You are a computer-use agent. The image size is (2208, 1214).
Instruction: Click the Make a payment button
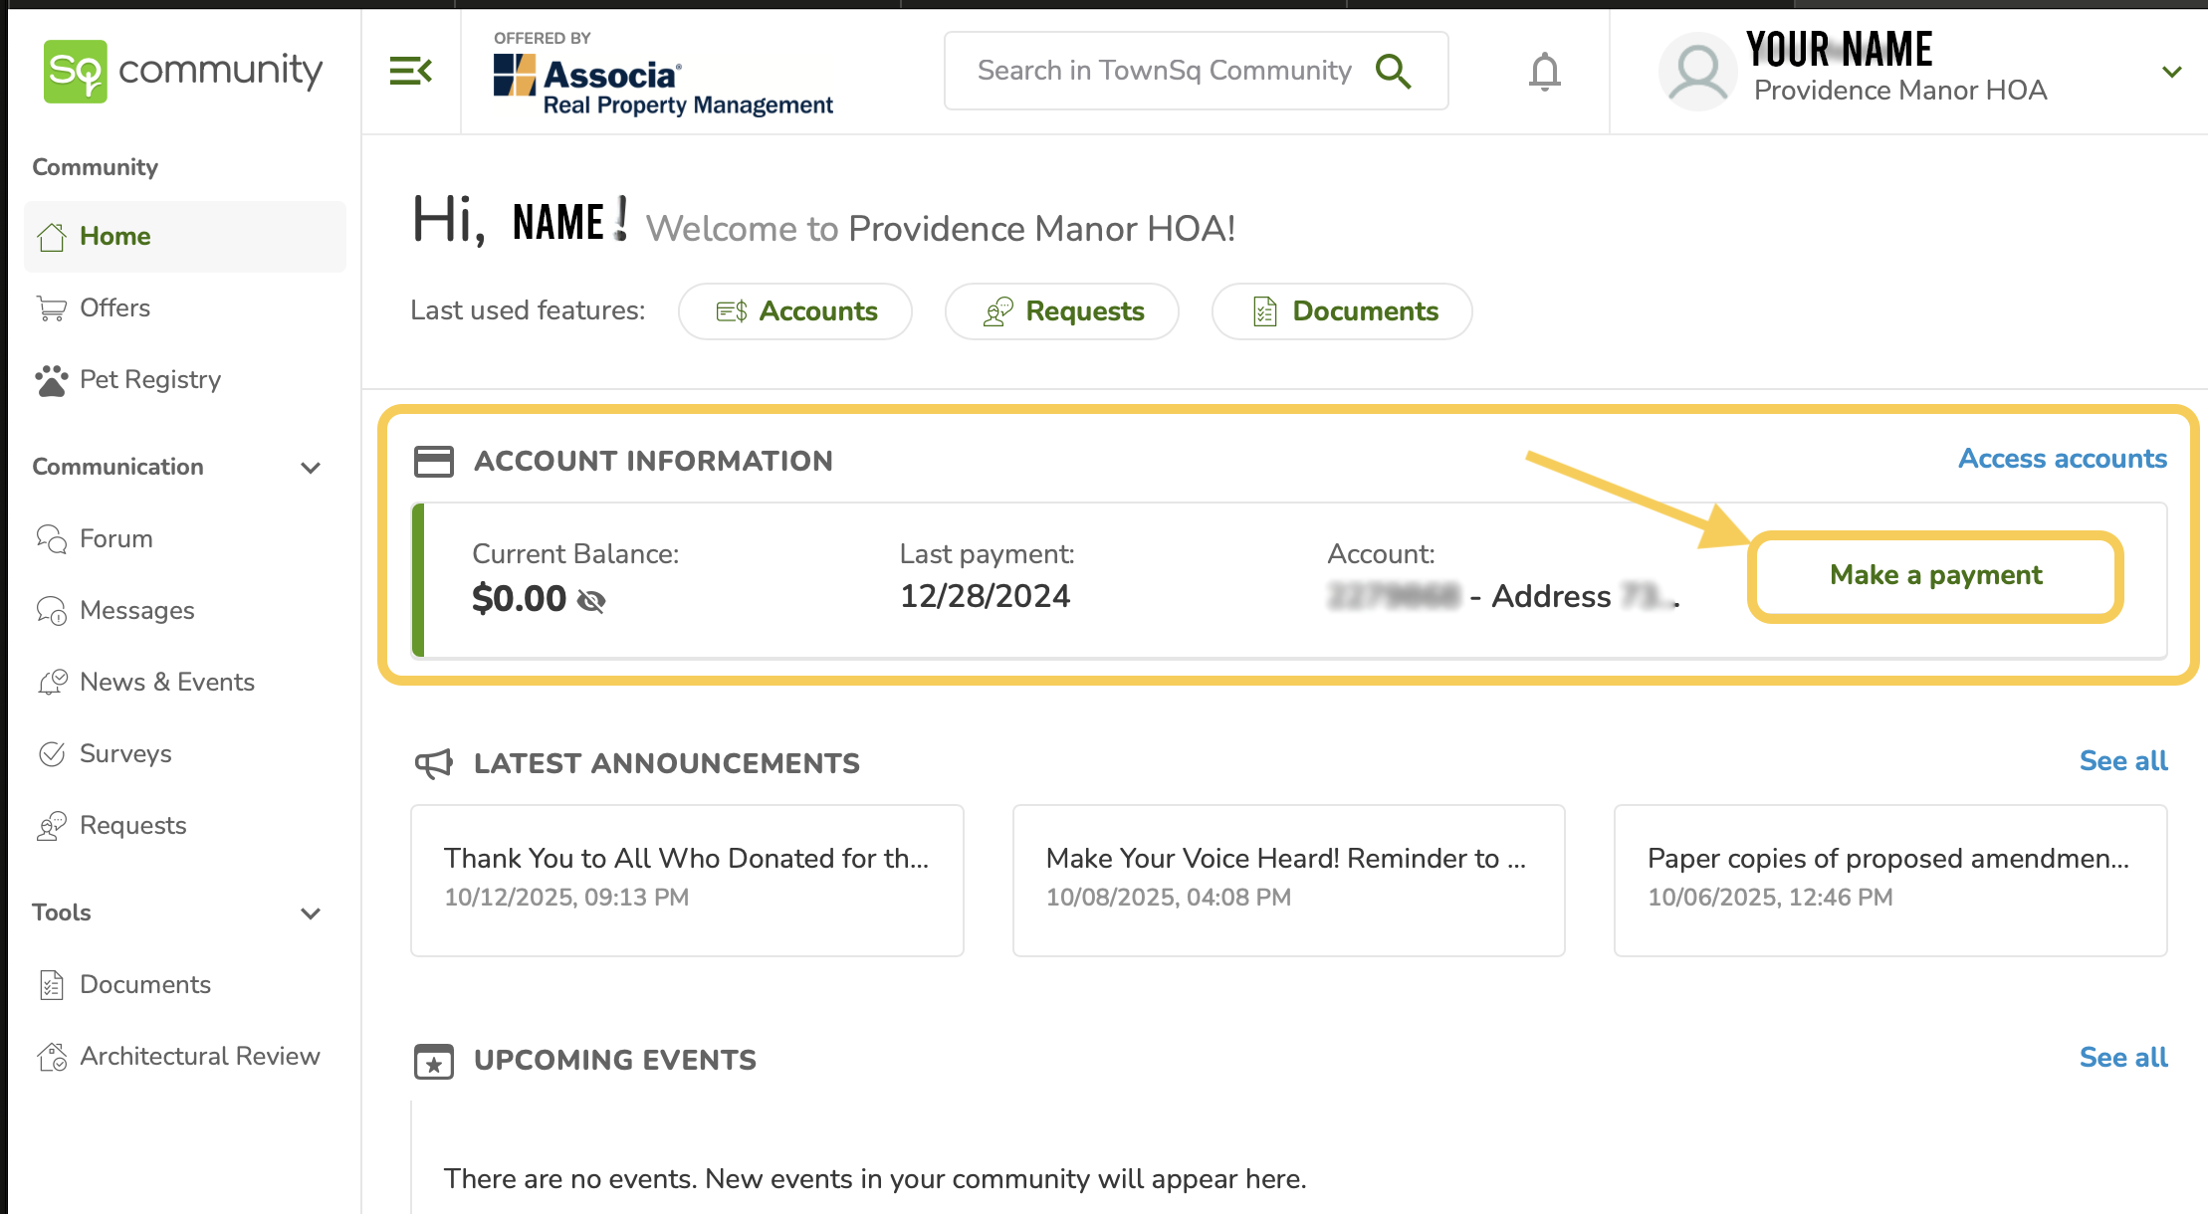[1935, 575]
